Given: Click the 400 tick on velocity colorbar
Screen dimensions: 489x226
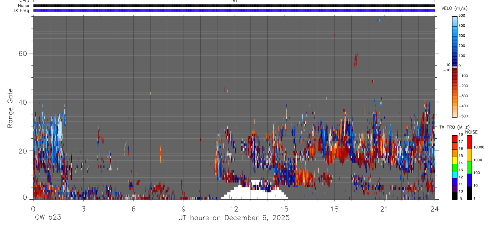Looking at the screenshot, I should click(x=462, y=26).
